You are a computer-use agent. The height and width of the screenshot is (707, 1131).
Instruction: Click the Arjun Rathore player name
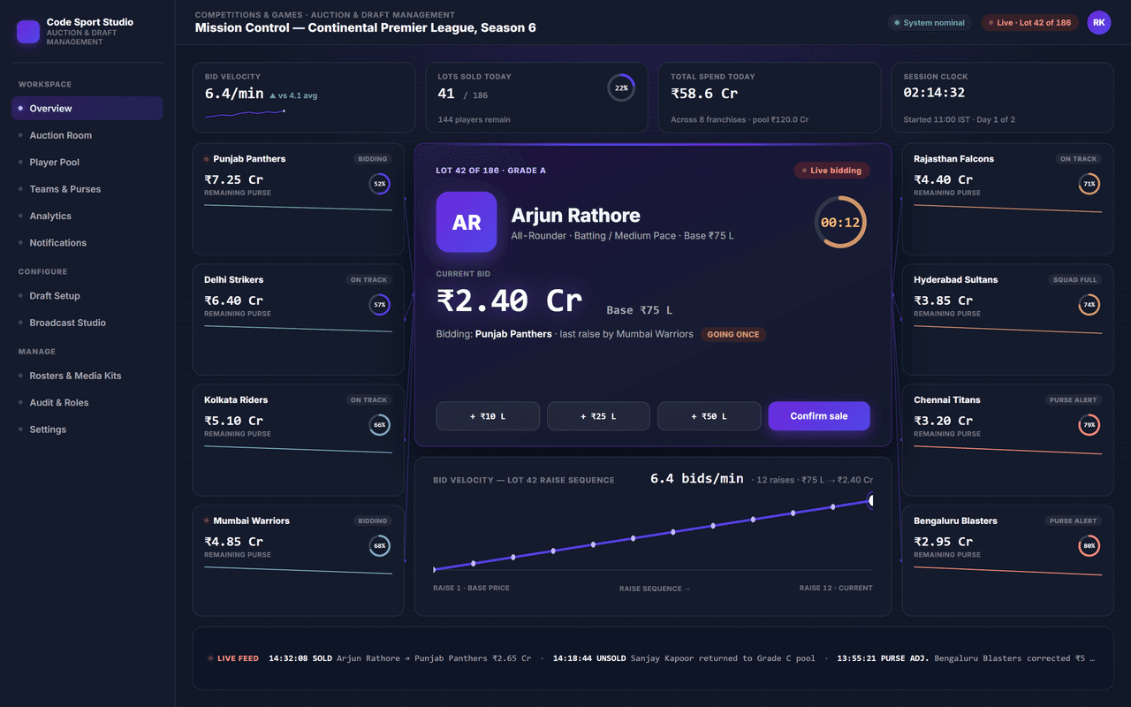(x=575, y=215)
